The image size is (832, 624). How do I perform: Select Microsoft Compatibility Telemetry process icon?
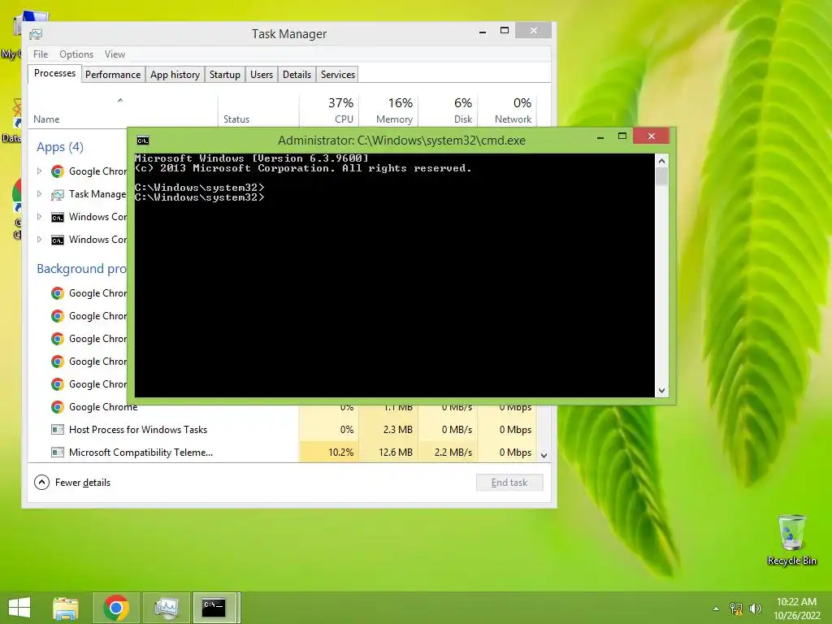pyautogui.click(x=58, y=452)
